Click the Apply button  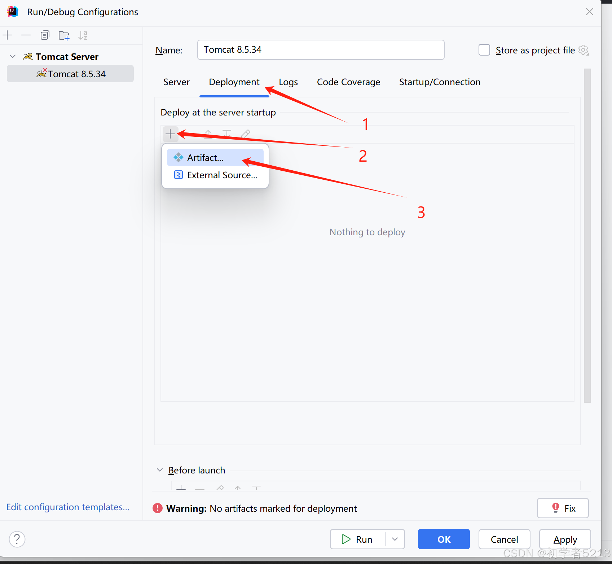(x=565, y=539)
